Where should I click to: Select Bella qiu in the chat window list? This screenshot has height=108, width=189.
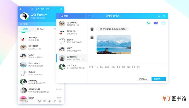coord(72,32)
